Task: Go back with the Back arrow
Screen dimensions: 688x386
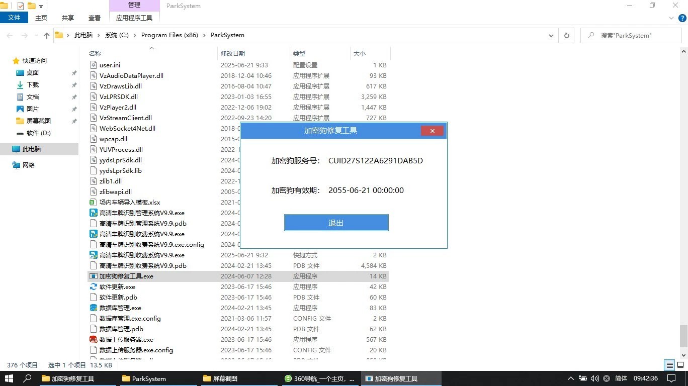Action: [10, 36]
